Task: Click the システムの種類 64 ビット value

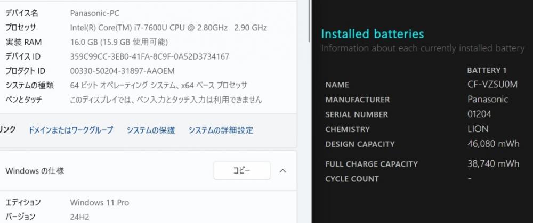Action: (158, 86)
